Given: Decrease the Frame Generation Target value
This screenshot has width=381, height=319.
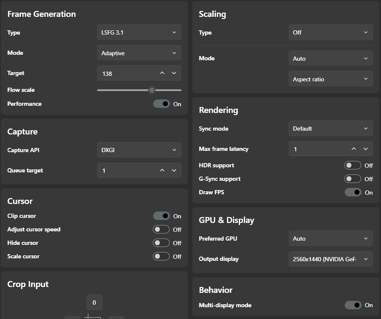Looking at the screenshot, I should coord(174,73).
